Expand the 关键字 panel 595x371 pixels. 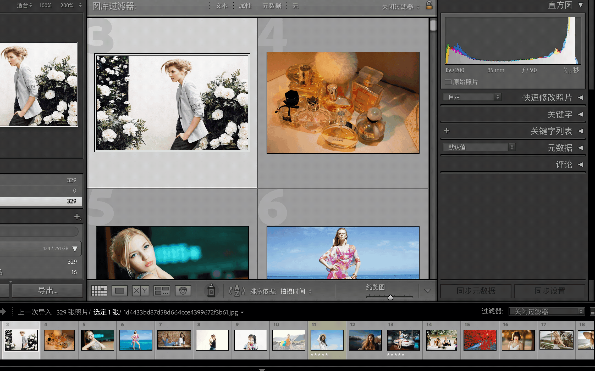tap(580, 114)
